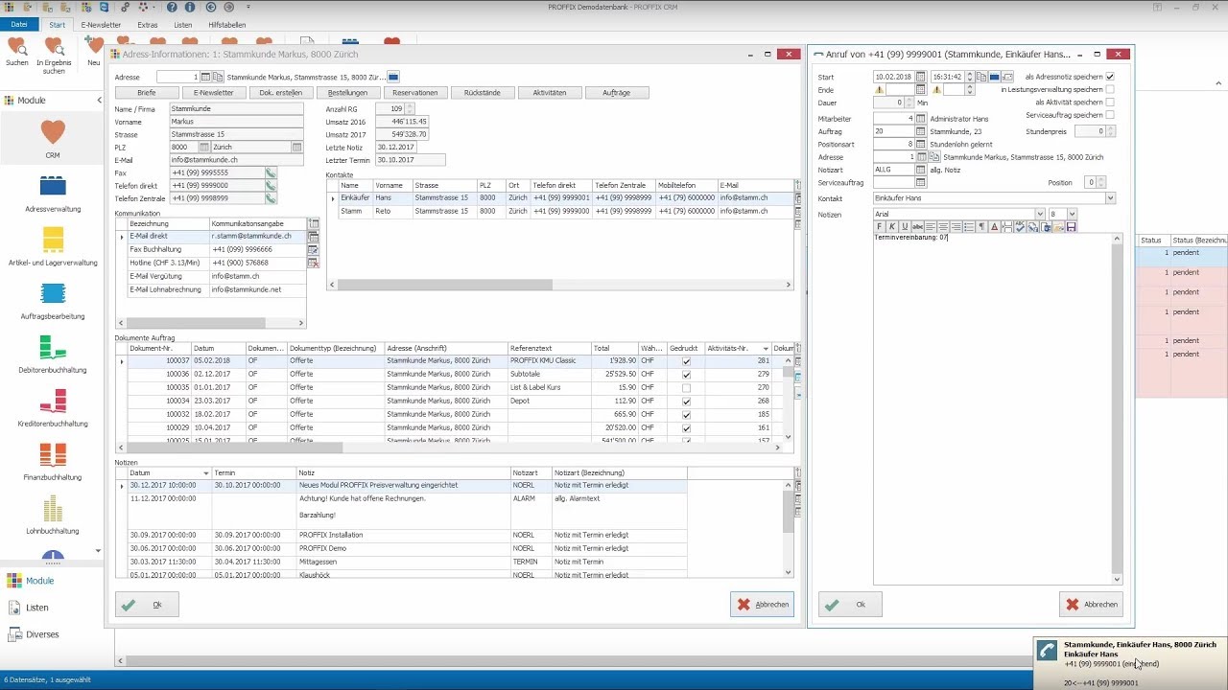Click the Aktivitäten button
The image size is (1228, 690).
point(550,93)
